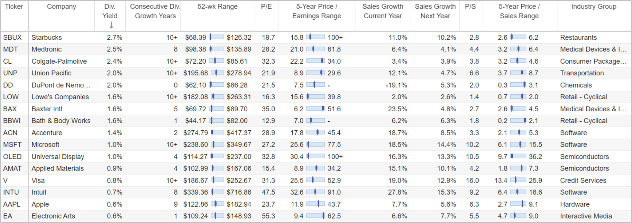Click Baxter Intl's 23.5% sales growth
Image resolution: width=632 pixels, height=223 pixels.
tap(397, 109)
